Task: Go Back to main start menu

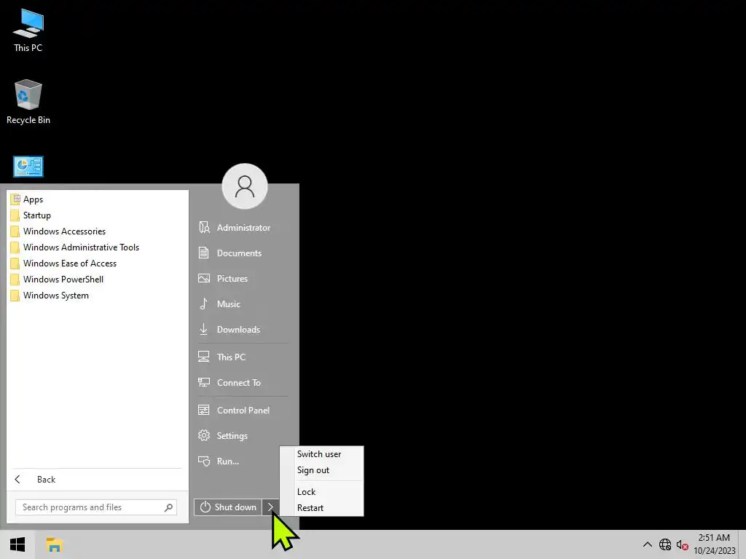Action: coord(98,479)
